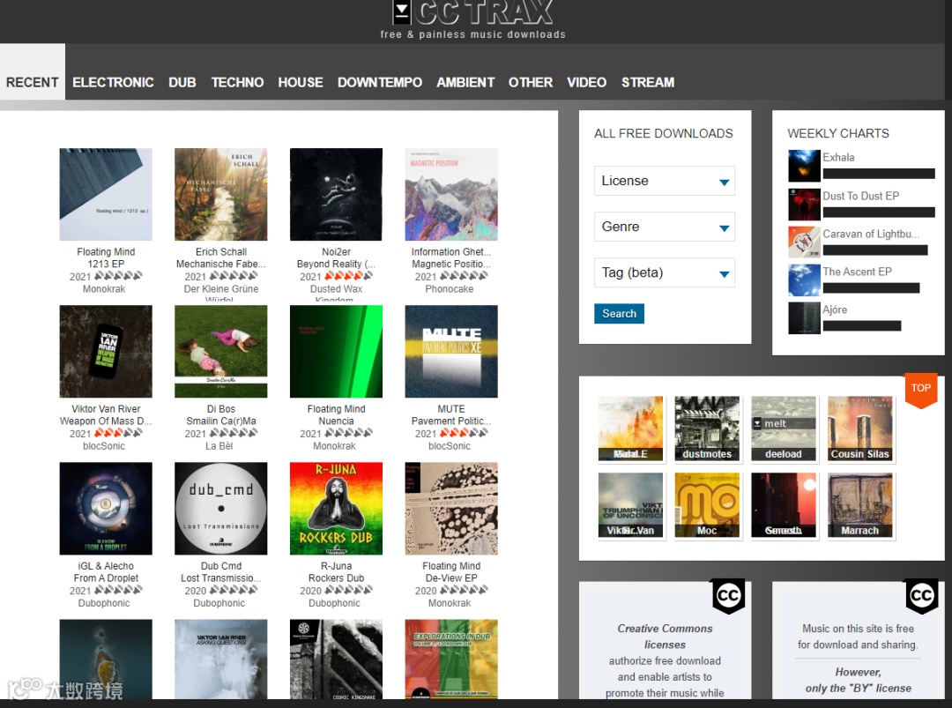Open the DOWNTEMPO tab
Viewport: 952px width, 708px height.
[379, 82]
